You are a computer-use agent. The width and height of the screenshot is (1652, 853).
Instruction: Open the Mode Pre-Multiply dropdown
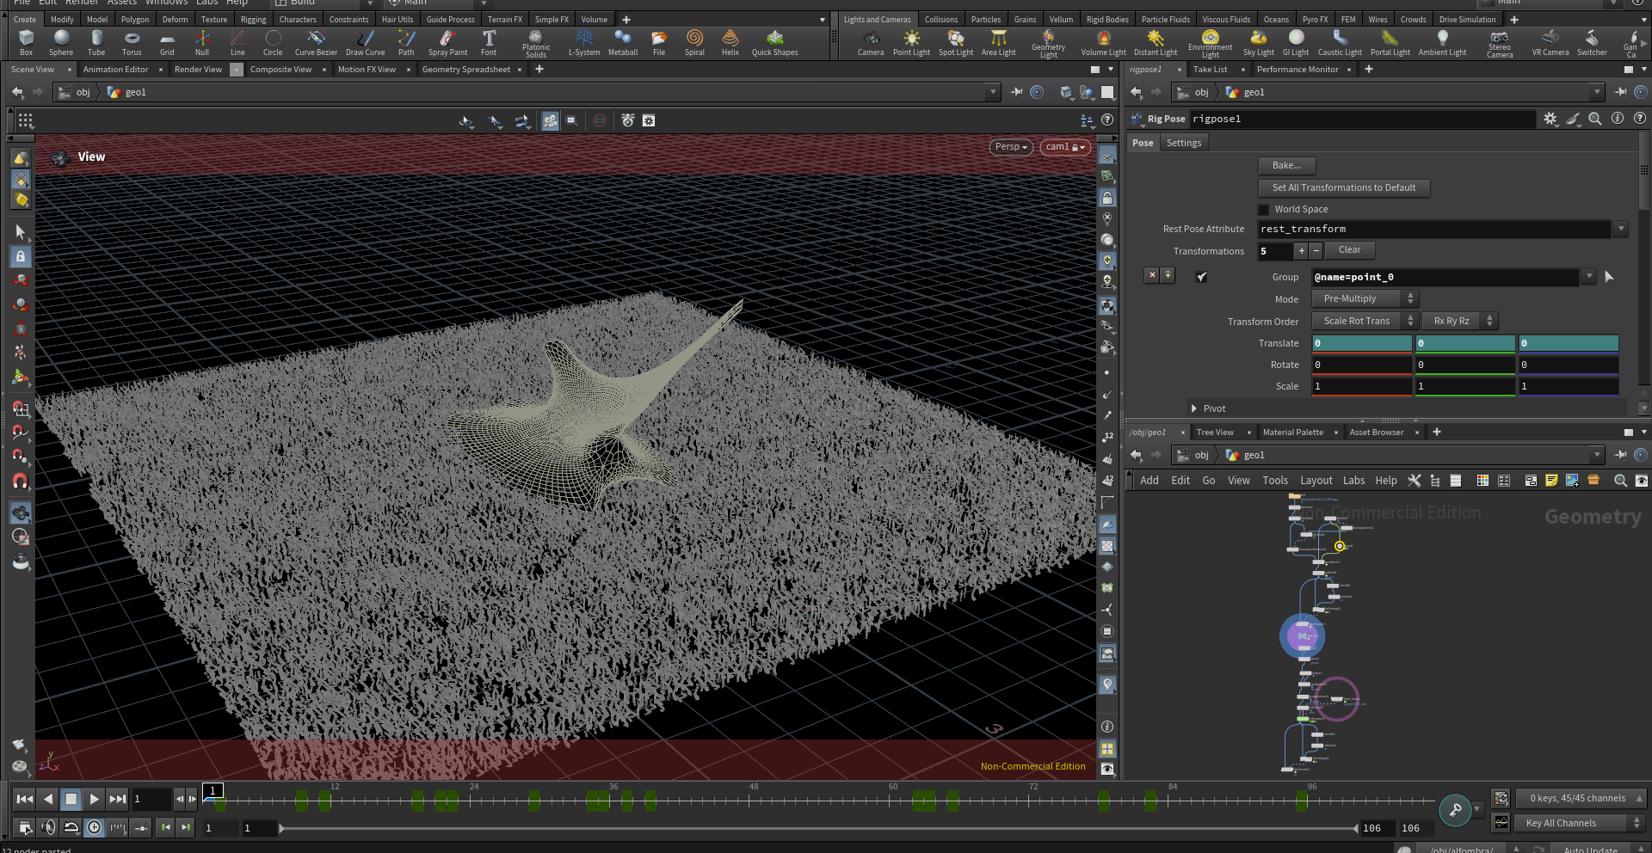[1365, 299]
